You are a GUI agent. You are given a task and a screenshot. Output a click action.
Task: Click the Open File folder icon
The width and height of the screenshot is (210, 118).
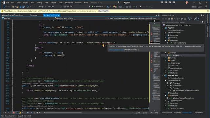click(x=17, y=7)
